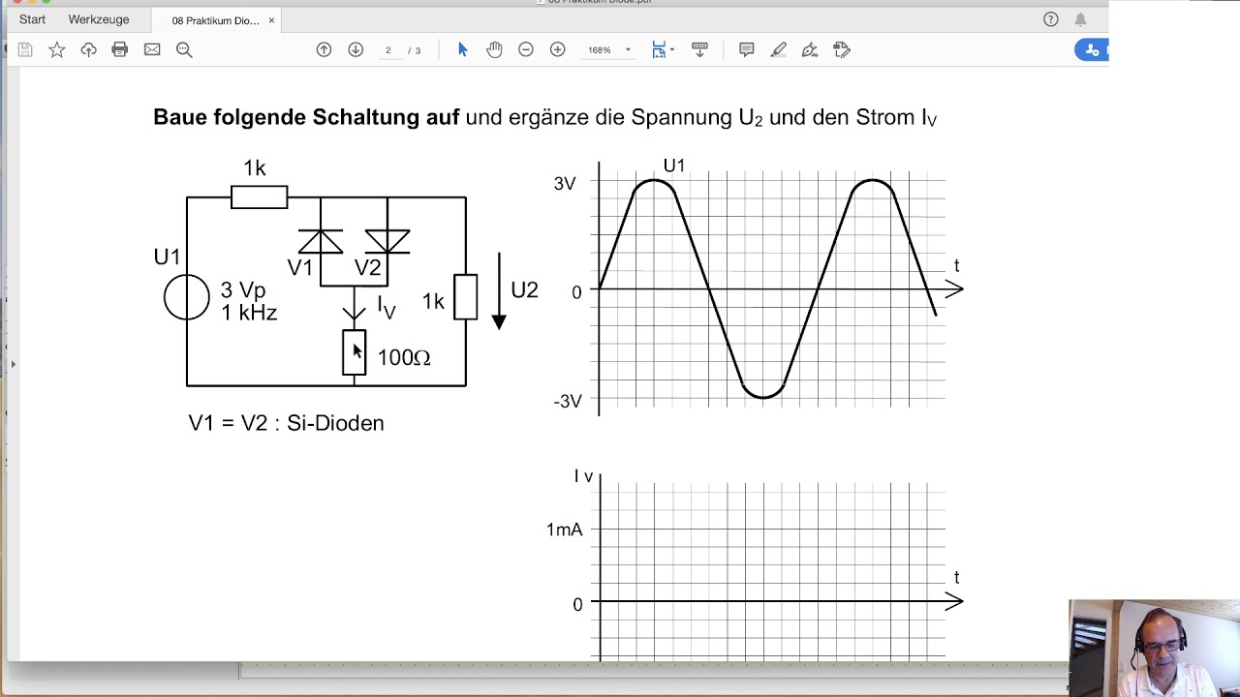
Task: Go to previous page arrow
Action: coord(324,49)
